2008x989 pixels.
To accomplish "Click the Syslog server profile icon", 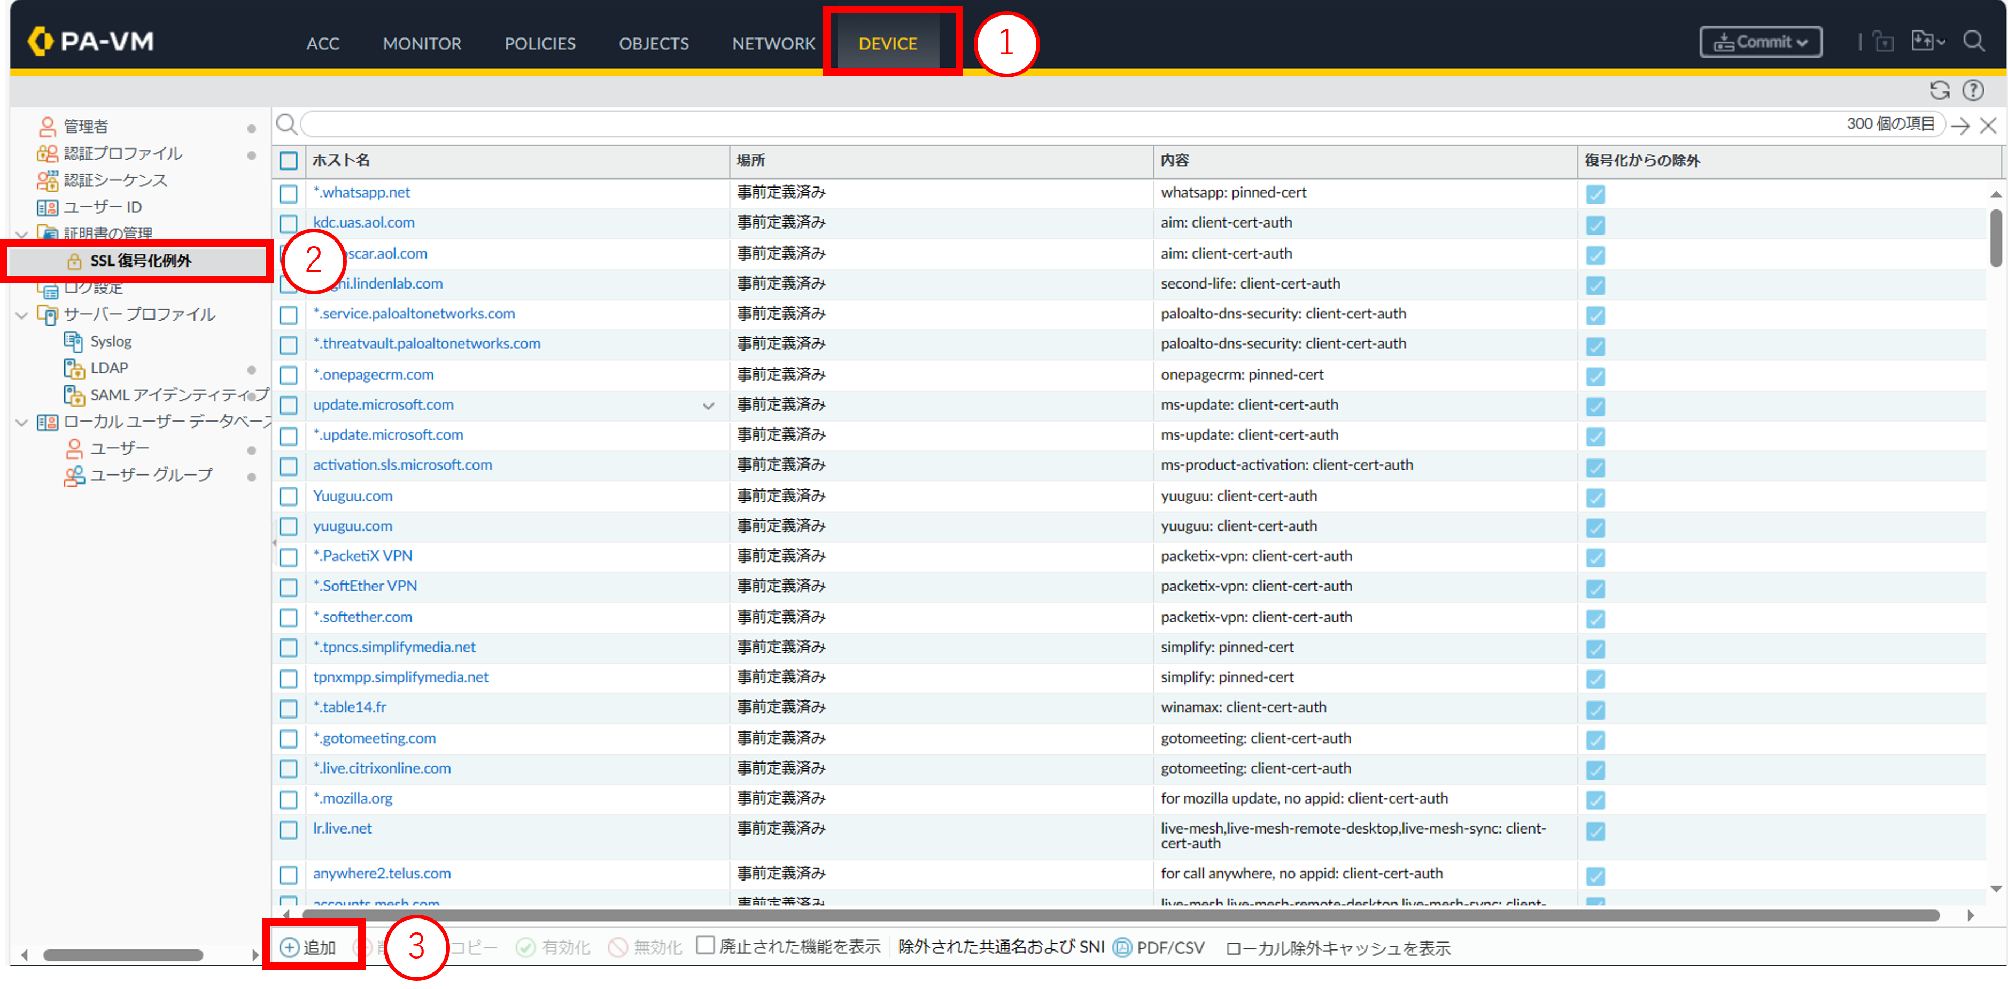I will click(x=73, y=341).
